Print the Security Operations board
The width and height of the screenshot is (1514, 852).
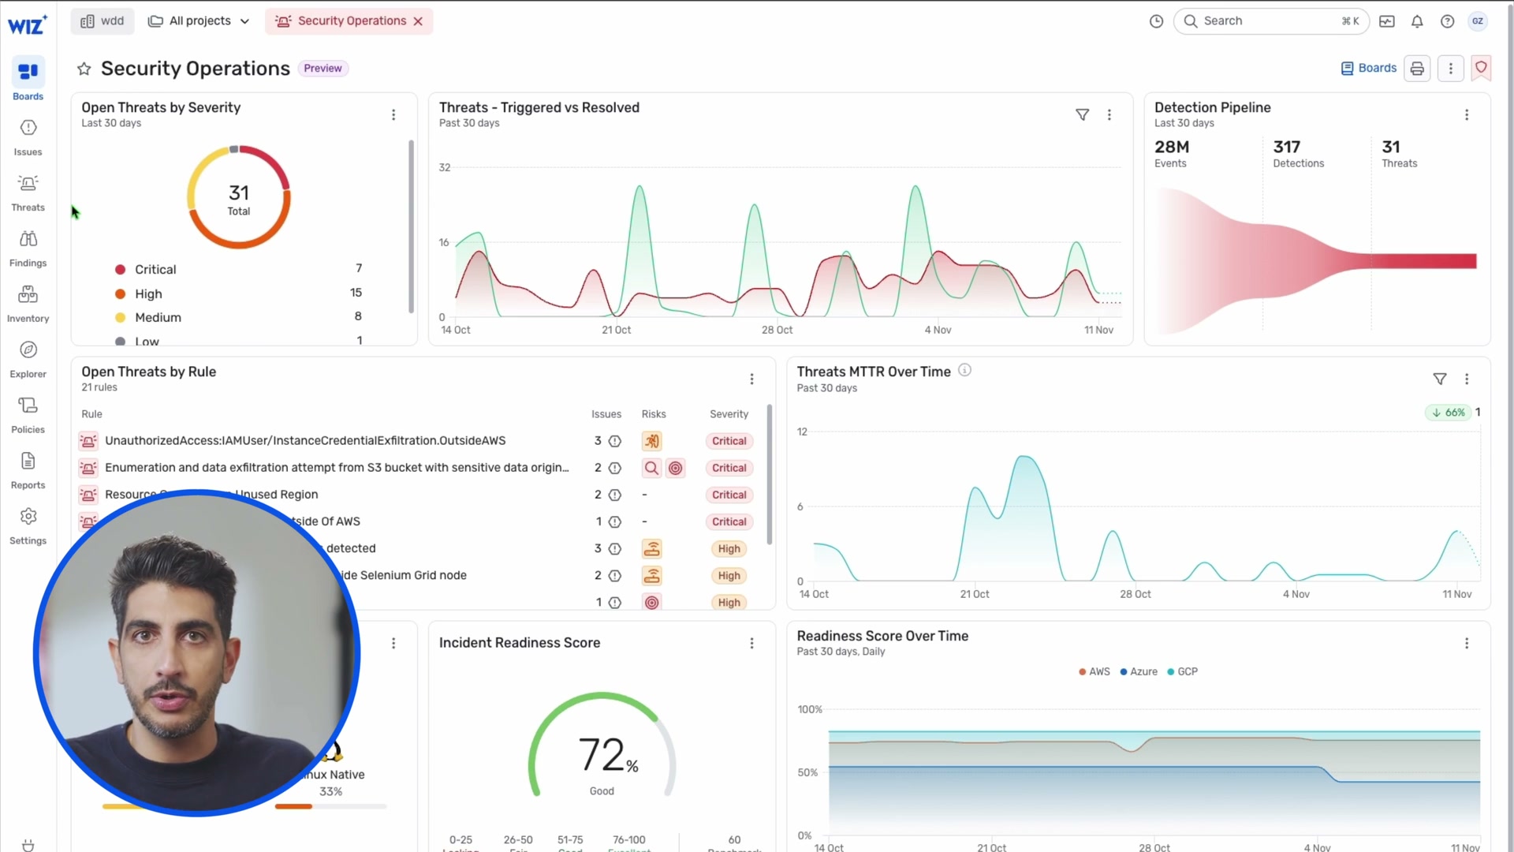[1417, 69]
